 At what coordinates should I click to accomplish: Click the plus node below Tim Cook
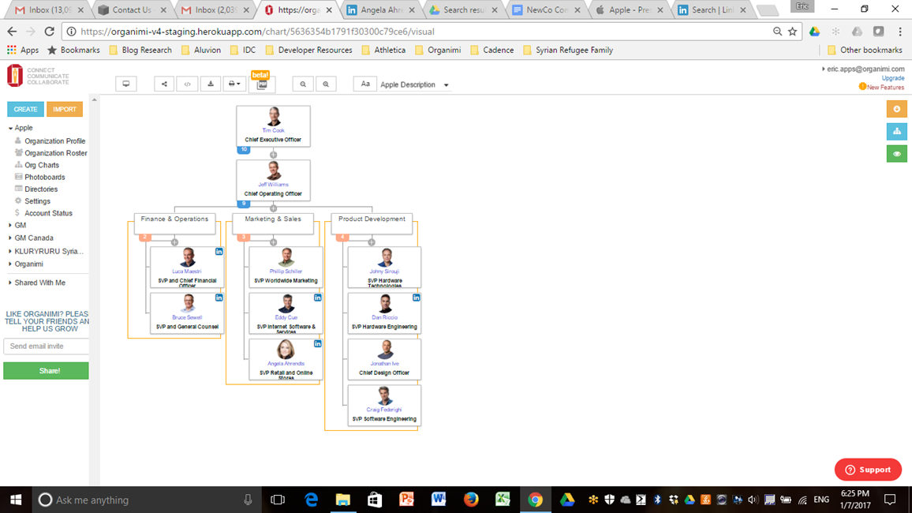274,155
